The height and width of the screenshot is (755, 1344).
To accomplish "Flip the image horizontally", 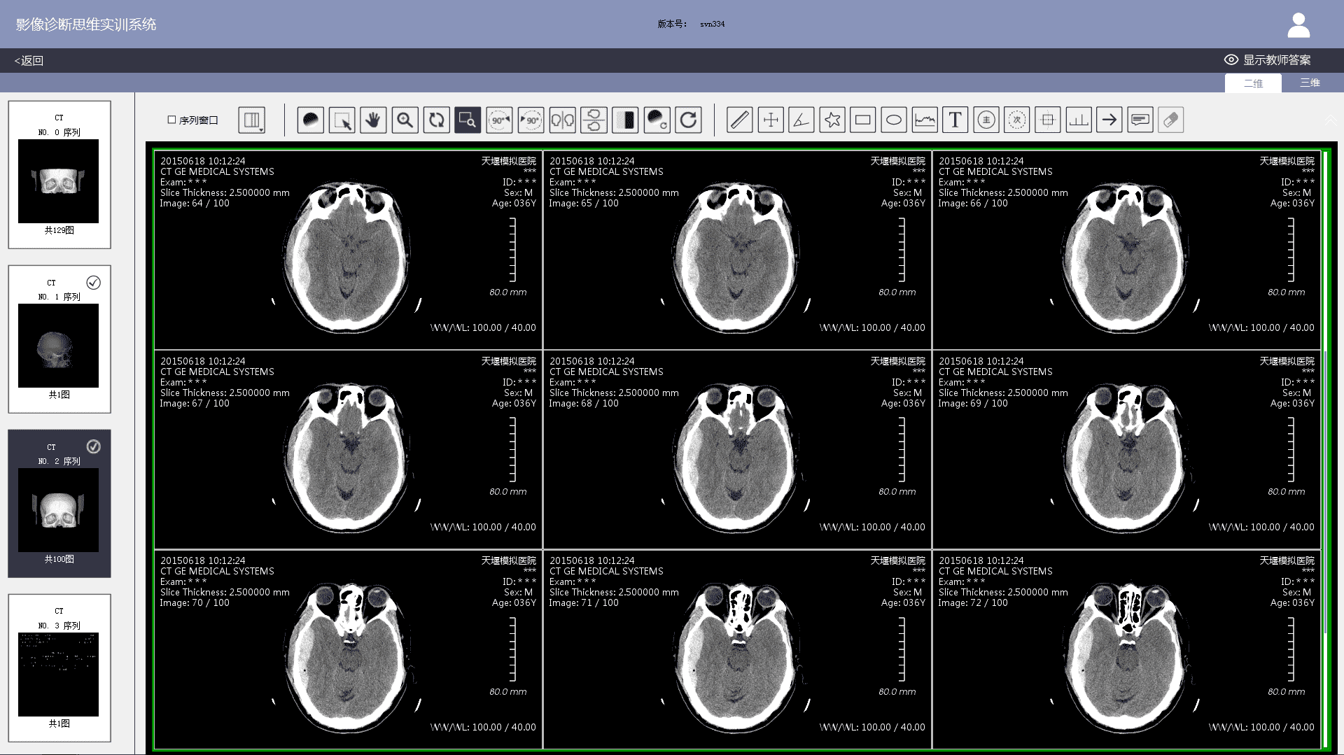I will tap(562, 120).
